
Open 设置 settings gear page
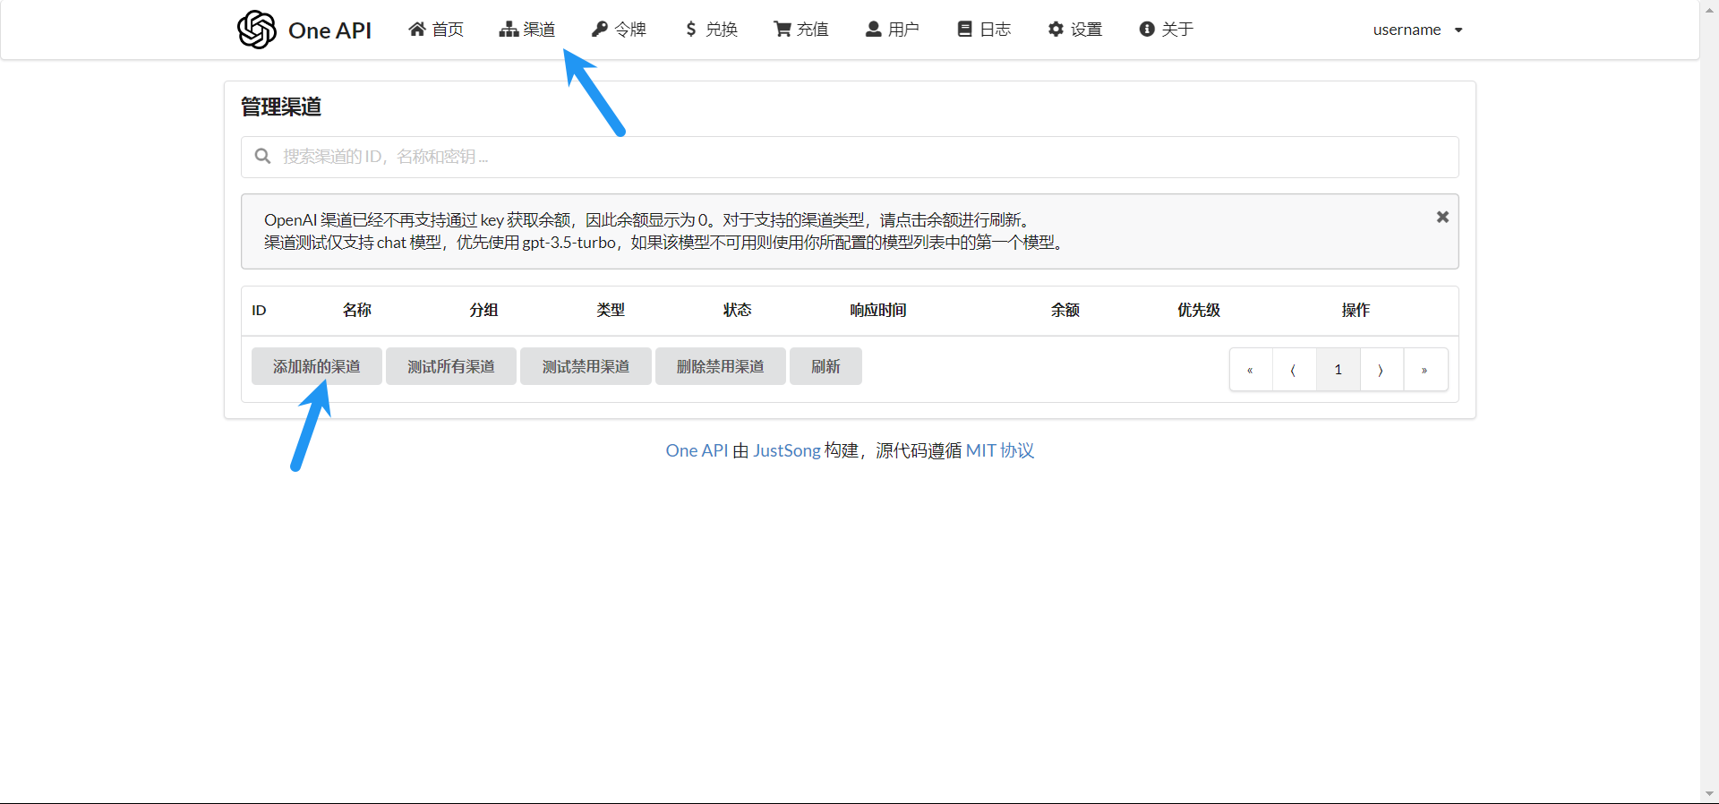point(1075,30)
